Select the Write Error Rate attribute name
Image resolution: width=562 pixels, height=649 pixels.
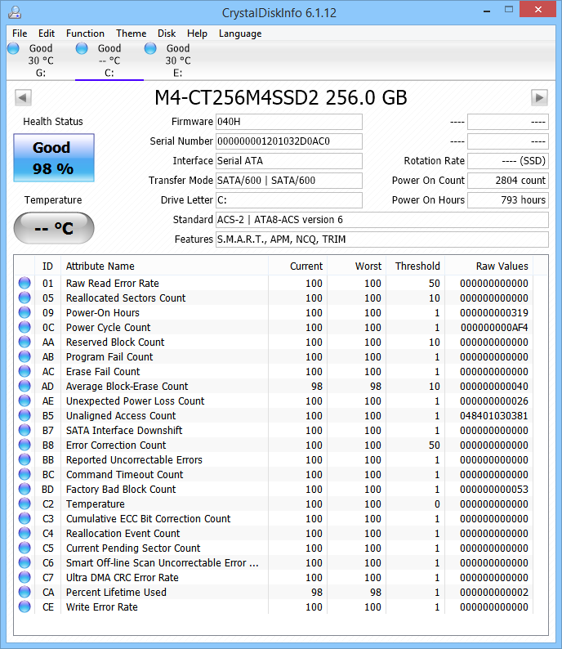click(102, 607)
